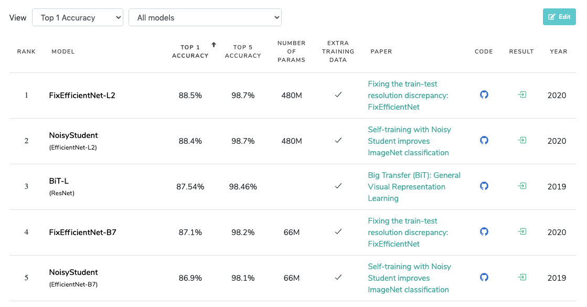Sort the table by the YEAR column
Image resolution: width=587 pixels, height=307 pixels.
[x=558, y=51]
